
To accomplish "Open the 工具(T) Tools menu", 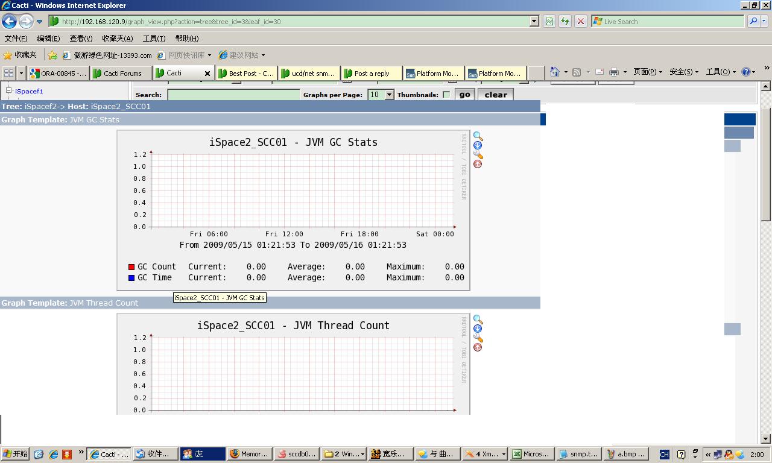I will [154, 39].
